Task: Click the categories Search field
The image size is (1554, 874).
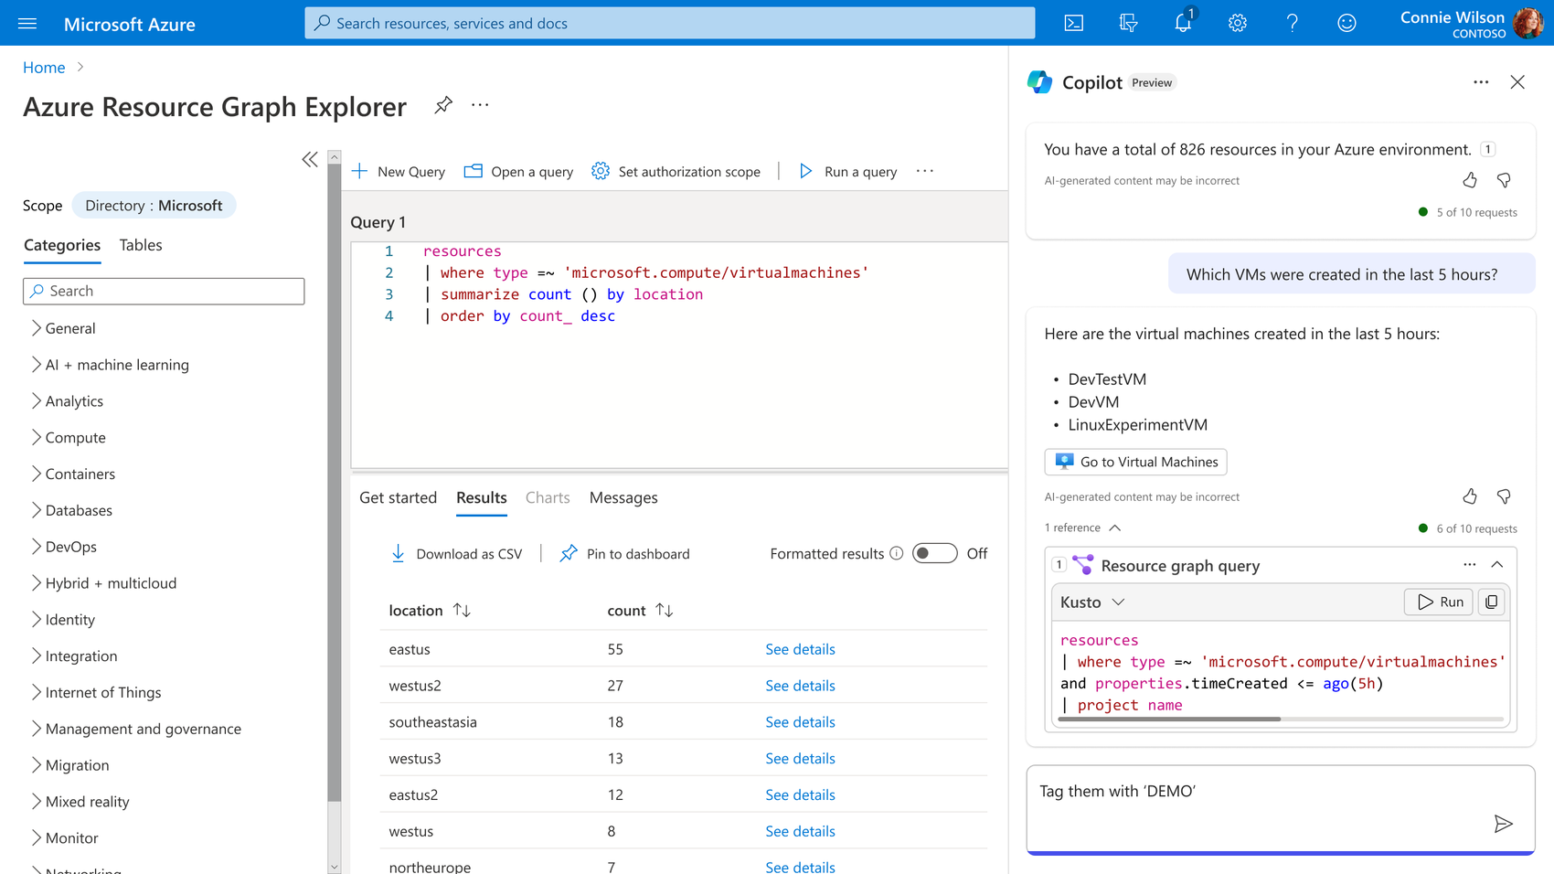Action: coord(165,291)
